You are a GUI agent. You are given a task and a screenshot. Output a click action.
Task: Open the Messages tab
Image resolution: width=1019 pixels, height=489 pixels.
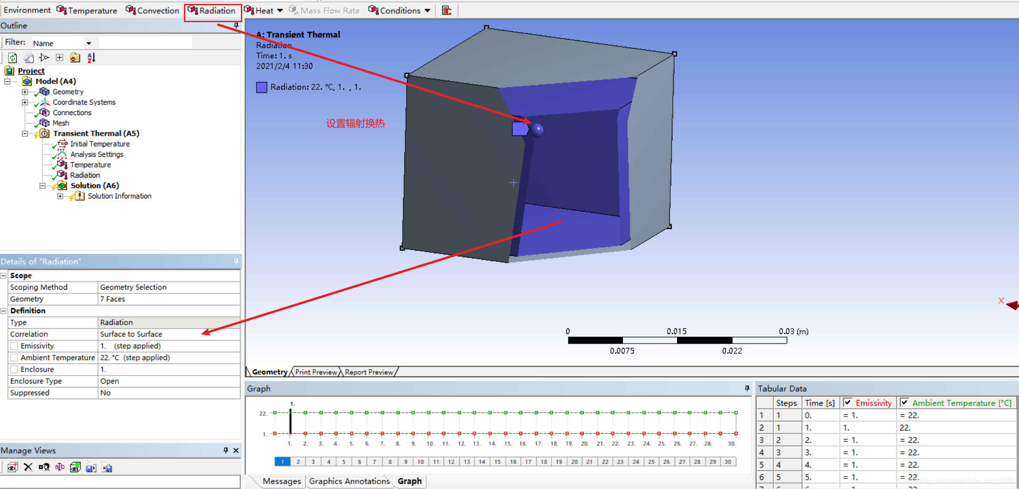[x=281, y=481]
